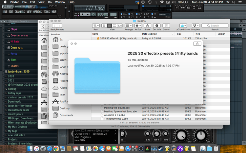Click the Get Info toolbar button
246x153 pixels.
point(157,25)
